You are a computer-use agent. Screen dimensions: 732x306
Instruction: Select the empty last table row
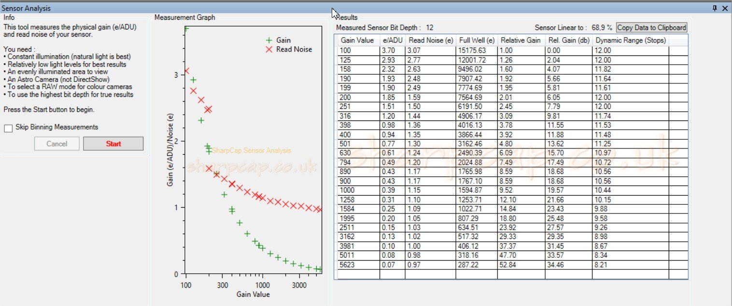pyautogui.click(x=511, y=274)
